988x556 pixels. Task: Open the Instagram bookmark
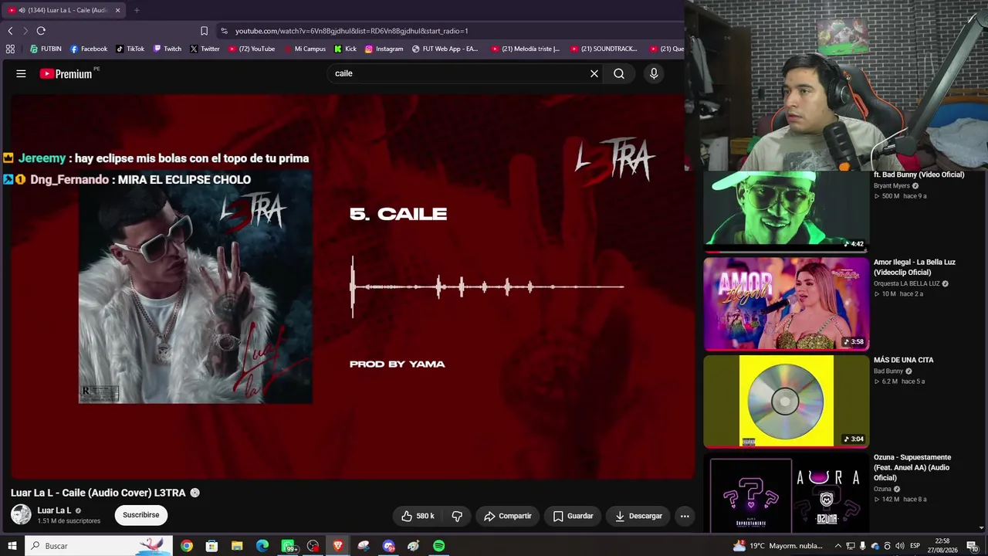[x=384, y=49]
